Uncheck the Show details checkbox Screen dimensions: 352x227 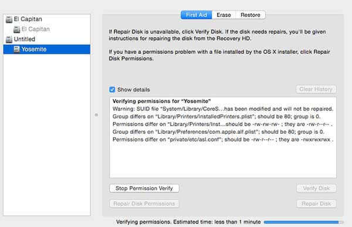(x=112, y=90)
